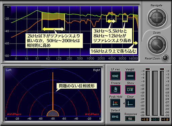
Task: Toggle the Peak Hold button
Action: 116,103
